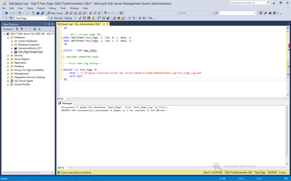This screenshot has height=181, width=291.
Task: Save the current query file
Action: point(38,13)
